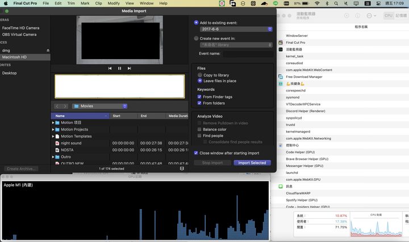
Task: Click the night sound audio file icon
Action: pyautogui.click(x=57, y=143)
